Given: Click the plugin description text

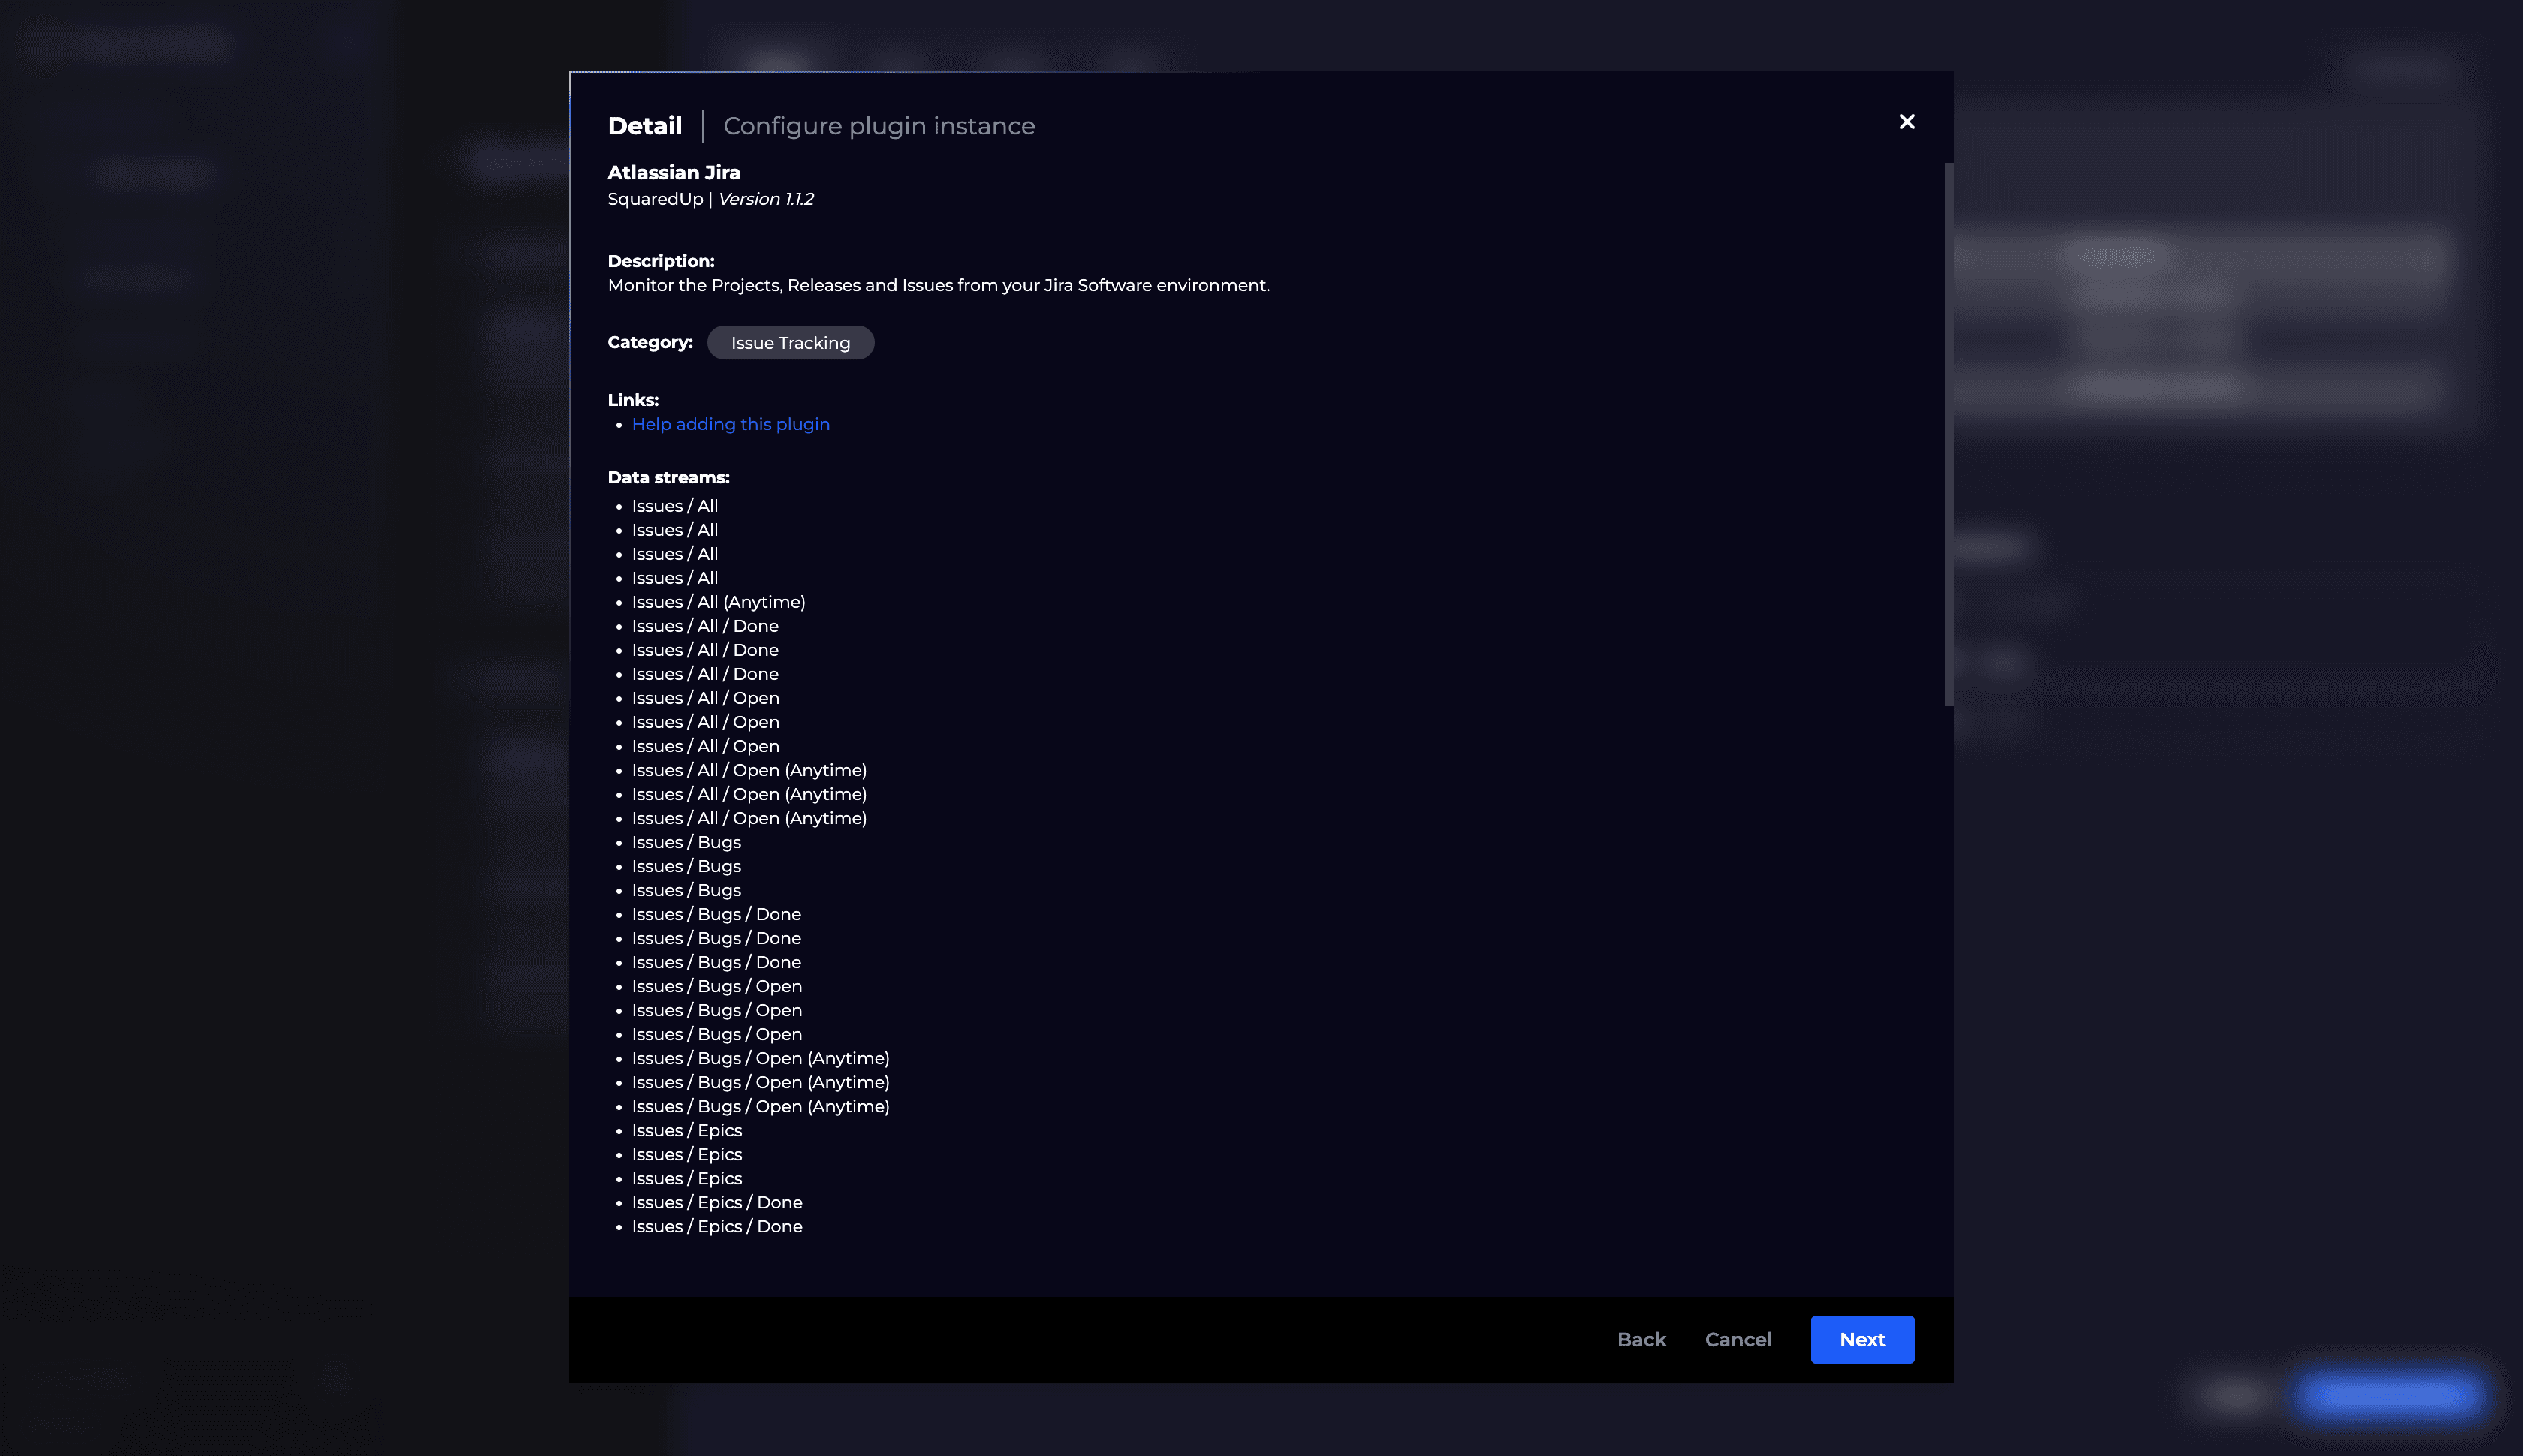Looking at the screenshot, I should click(x=939, y=286).
